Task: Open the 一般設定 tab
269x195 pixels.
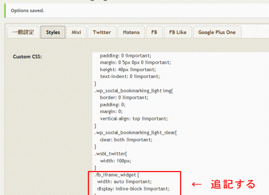Action: coord(23,32)
